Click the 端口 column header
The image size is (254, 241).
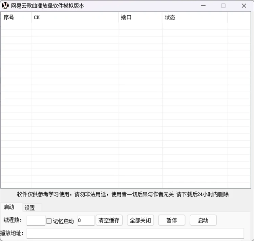[x=141, y=17]
